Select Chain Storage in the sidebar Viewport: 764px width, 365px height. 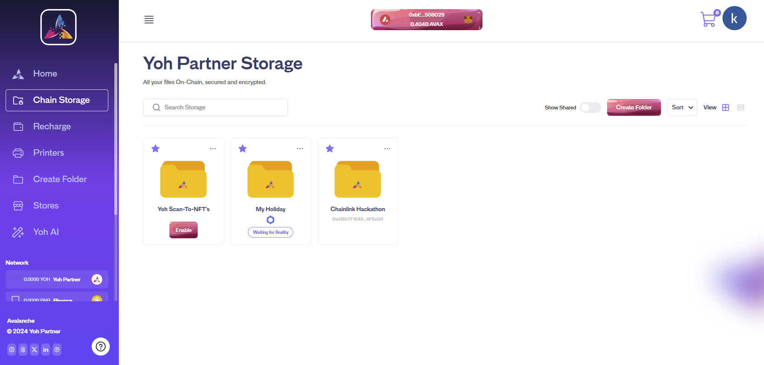click(57, 100)
